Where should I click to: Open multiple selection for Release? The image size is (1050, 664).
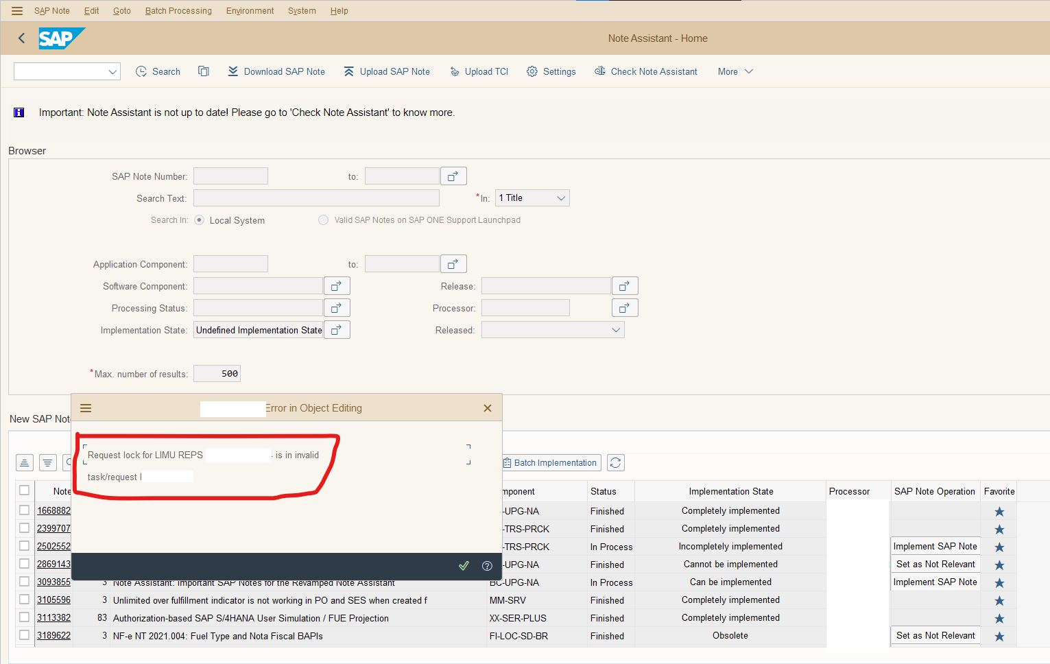click(625, 286)
